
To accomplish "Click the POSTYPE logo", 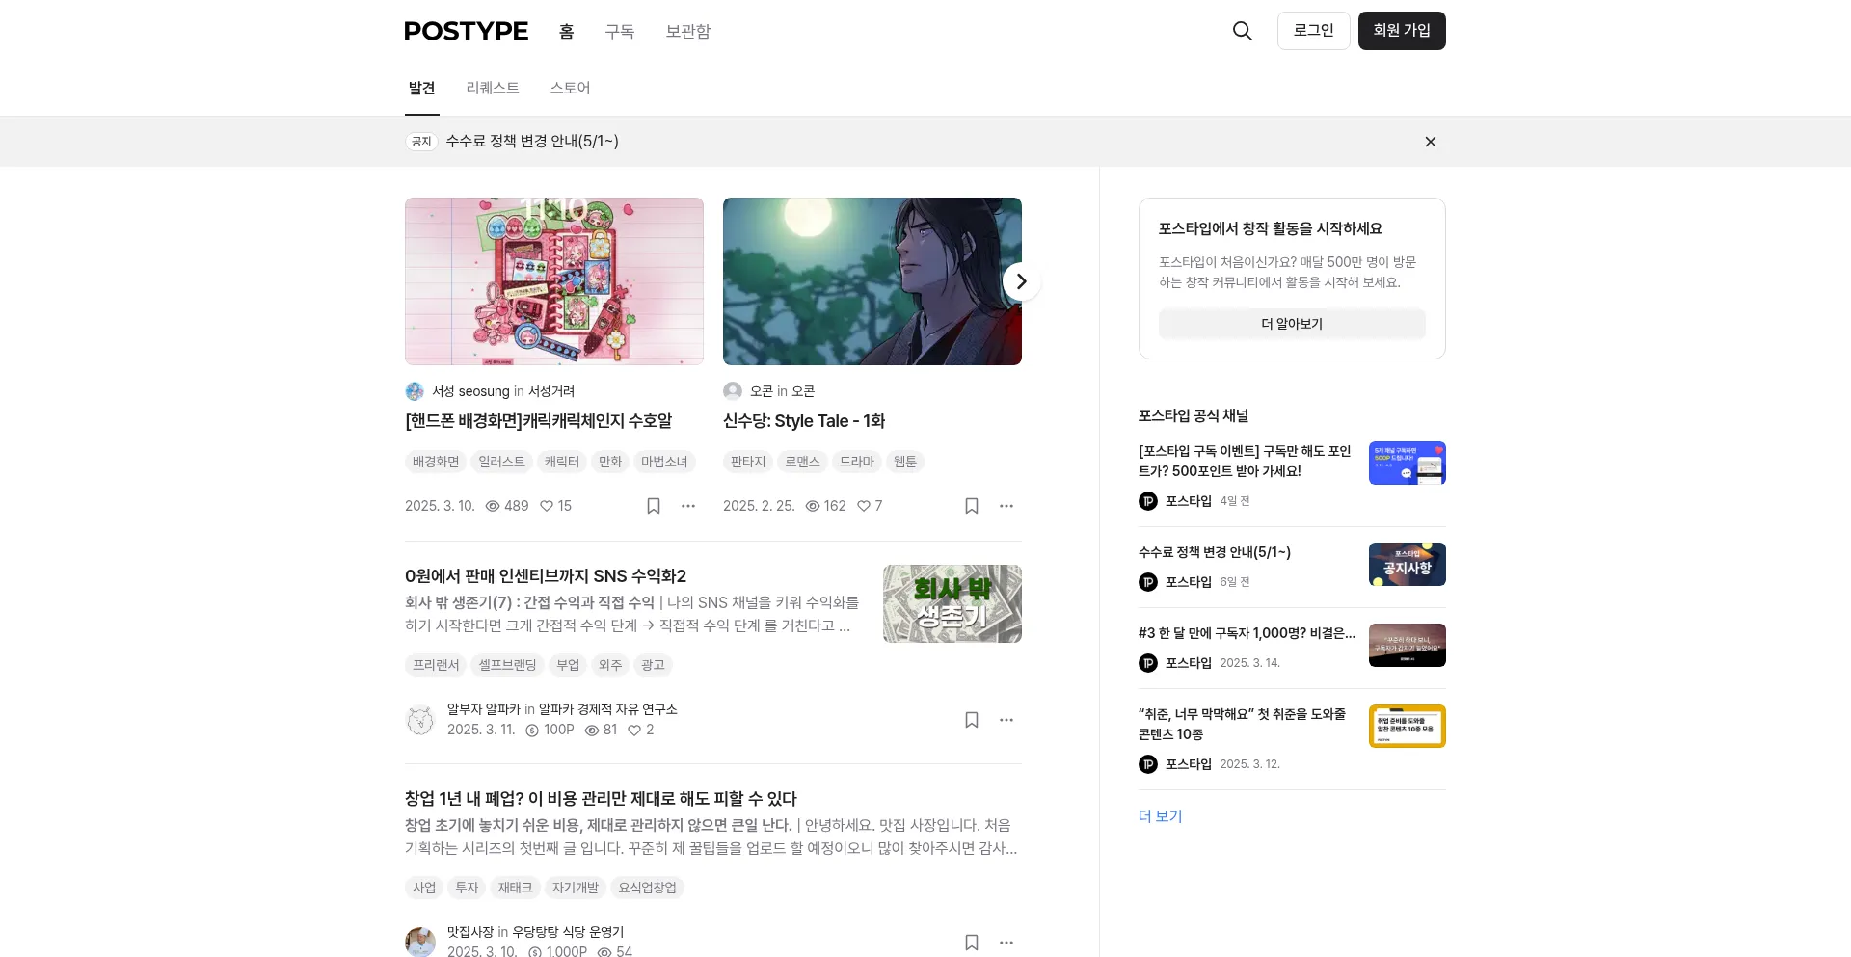I will pyautogui.click(x=467, y=31).
